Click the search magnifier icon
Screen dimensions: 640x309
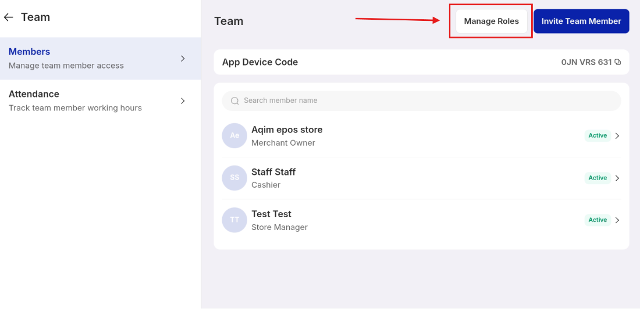pyautogui.click(x=234, y=100)
